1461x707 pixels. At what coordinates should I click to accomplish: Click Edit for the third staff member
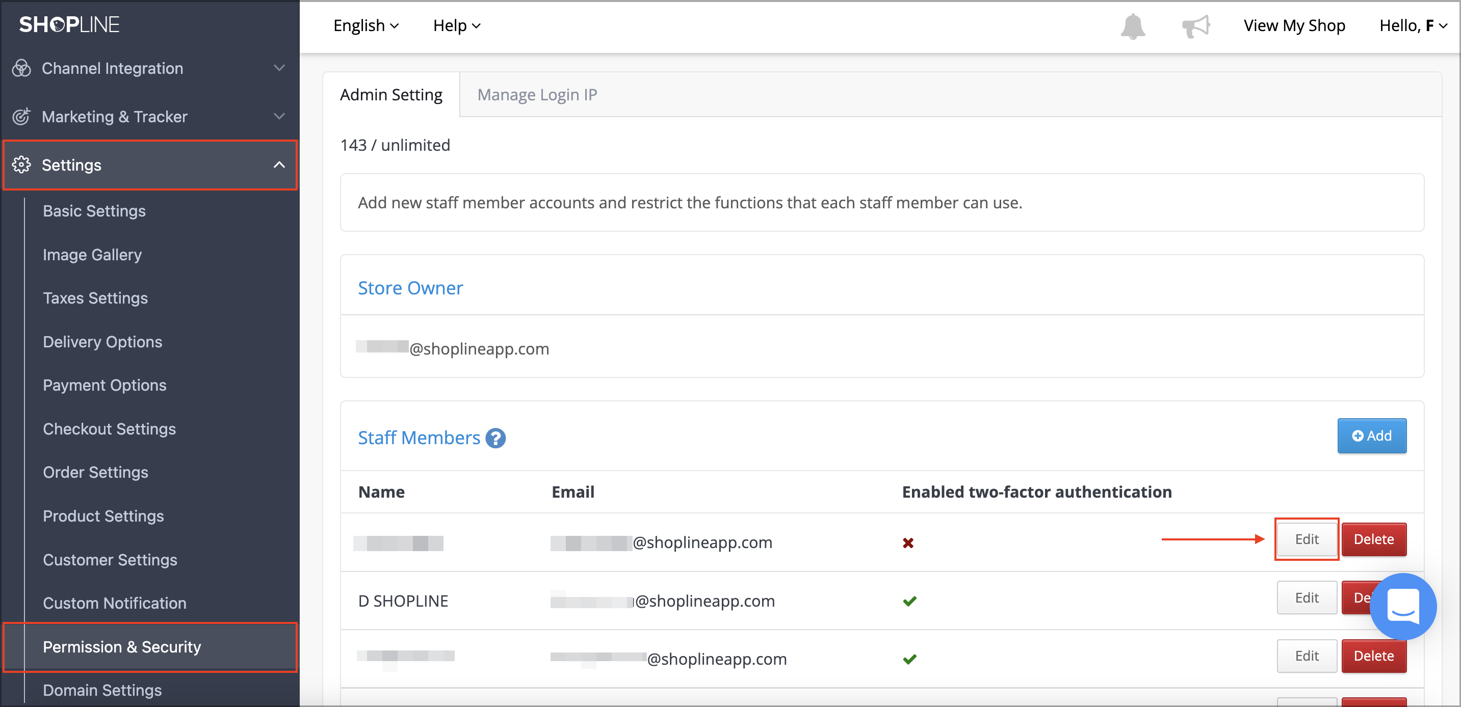click(x=1306, y=656)
